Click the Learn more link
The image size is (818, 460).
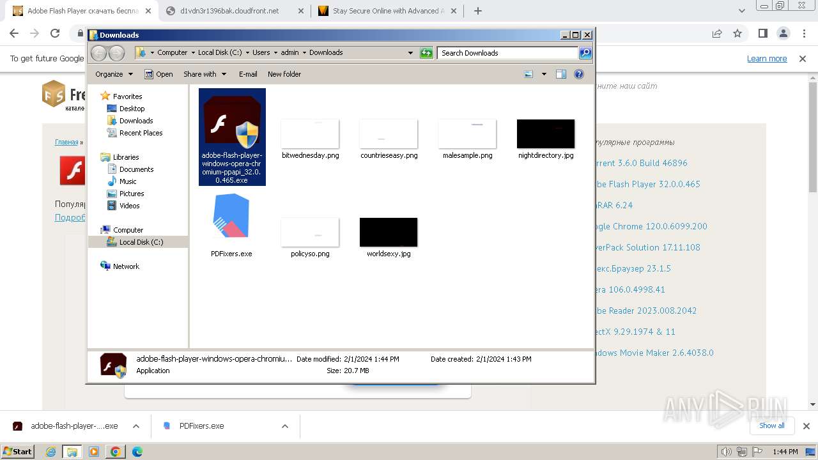(x=767, y=59)
